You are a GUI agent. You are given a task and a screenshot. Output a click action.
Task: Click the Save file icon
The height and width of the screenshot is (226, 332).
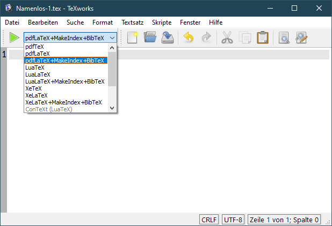click(x=168, y=37)
